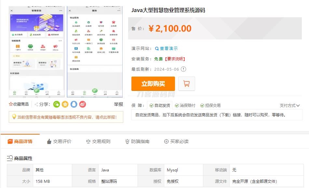The image size is (309, 188).
Task: Select 消保赔付 guarantee checkmark
Action: pos(177,106)
